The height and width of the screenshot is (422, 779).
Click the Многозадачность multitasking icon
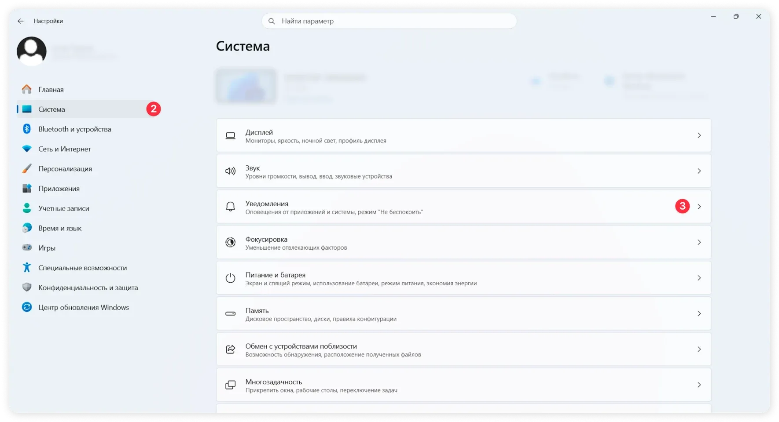tap(230, 385)
